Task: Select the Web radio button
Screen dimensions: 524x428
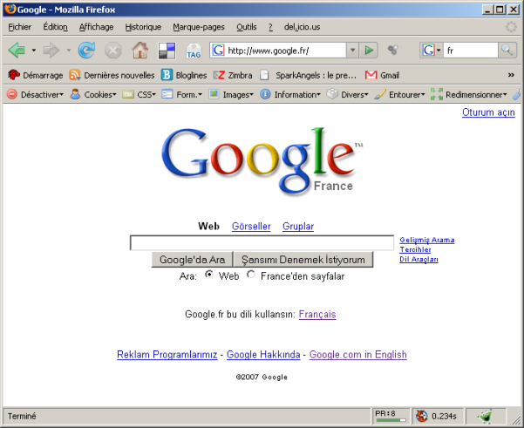Action: tap(209, 275)
